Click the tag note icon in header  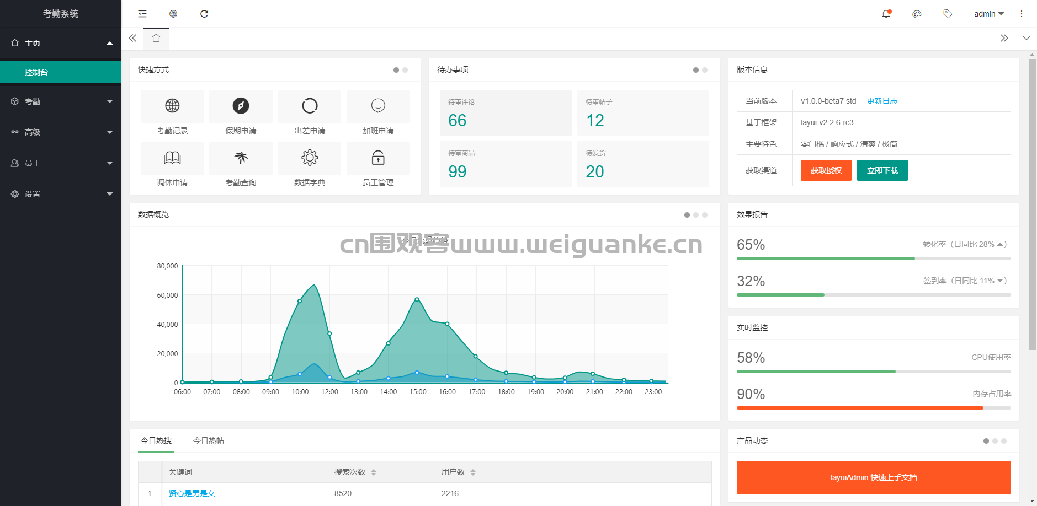pyautogui.click(x=948, y=14)
